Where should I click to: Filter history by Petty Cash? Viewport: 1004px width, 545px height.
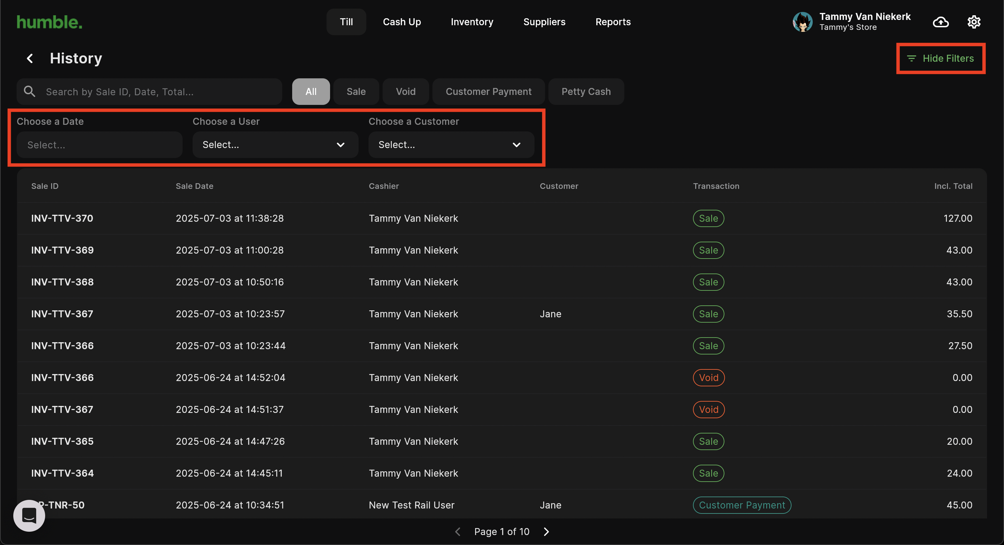(586, 92)
